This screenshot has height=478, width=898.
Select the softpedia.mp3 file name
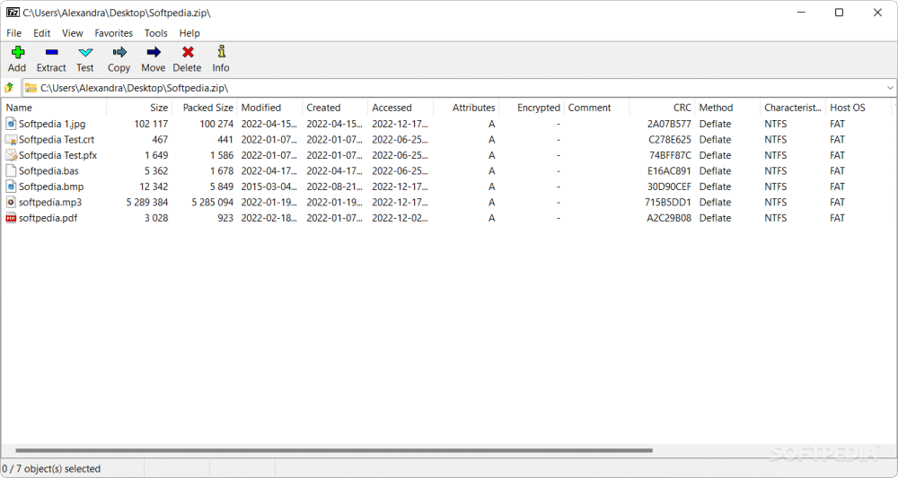(x=50, y=202)
